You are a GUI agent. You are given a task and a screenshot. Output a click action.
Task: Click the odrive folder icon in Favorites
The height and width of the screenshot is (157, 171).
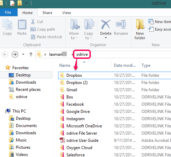[x=11, y=97]
